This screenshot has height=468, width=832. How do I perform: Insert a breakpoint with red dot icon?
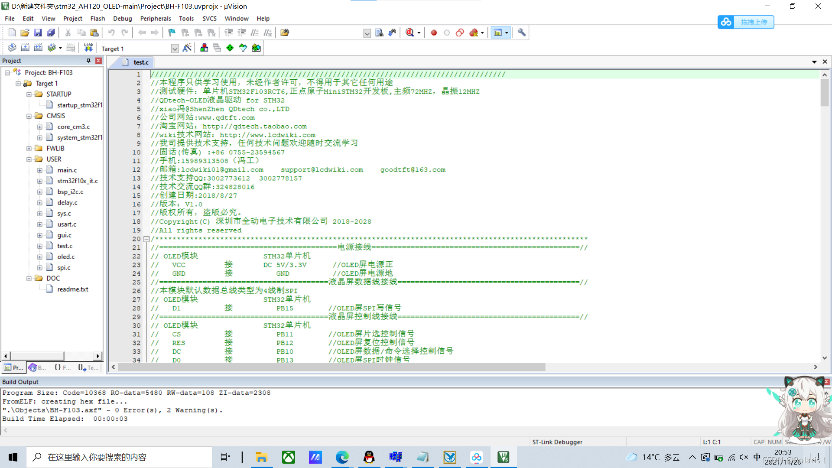[434, 32]
